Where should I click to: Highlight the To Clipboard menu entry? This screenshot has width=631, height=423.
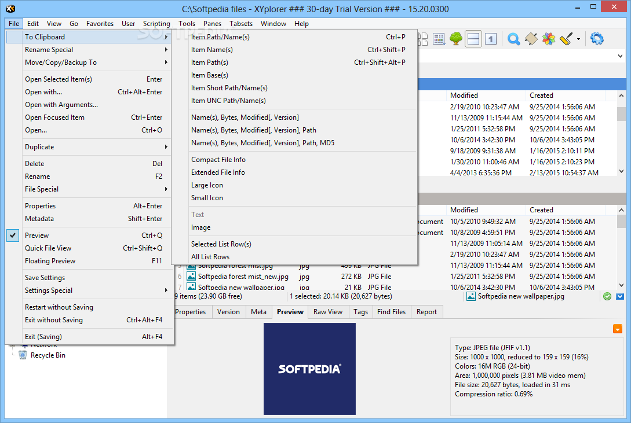[x=89, y=37]
